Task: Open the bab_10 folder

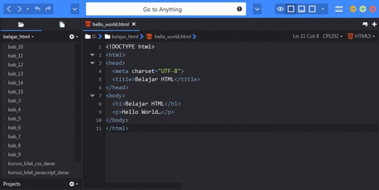Action: coord(15,47)
